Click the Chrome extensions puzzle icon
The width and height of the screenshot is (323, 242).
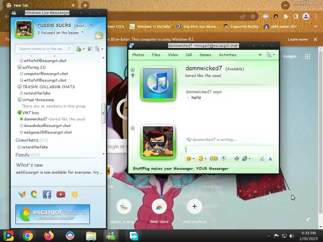tap(285, 17)
